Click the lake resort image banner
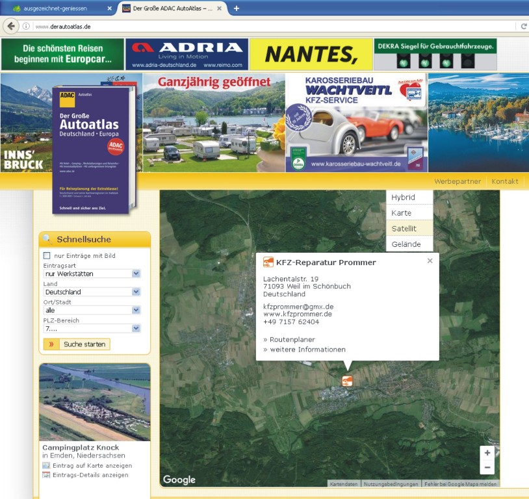This screenshot has width=529, height=499. (x=478, y=123)
